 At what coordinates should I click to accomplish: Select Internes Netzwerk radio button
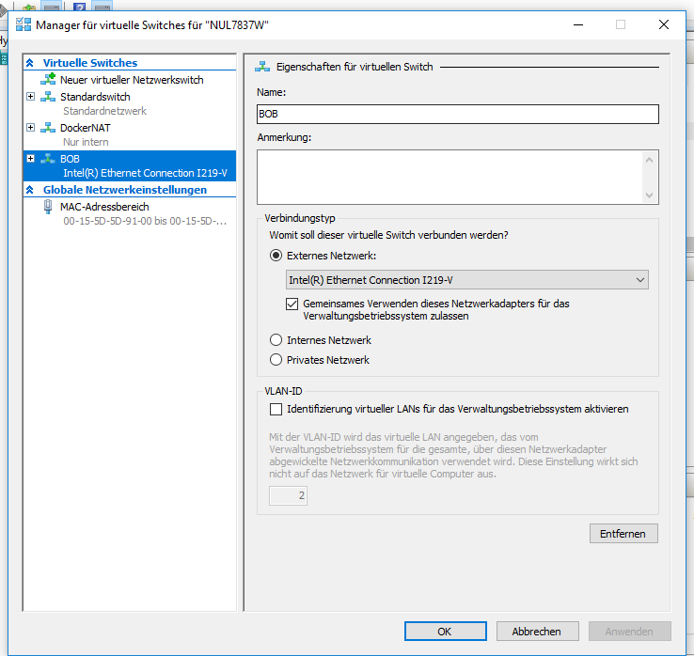point(276,339)
